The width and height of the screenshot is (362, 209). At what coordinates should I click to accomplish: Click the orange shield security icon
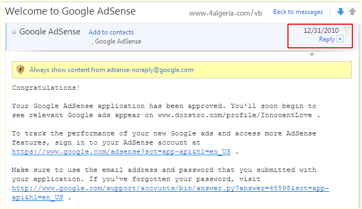point(20,69)
